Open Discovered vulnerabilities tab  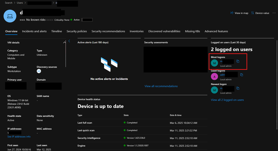point(164,31)
